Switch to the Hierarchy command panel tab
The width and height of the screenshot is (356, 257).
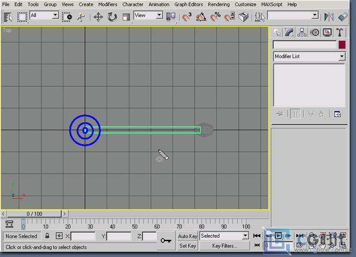(x=302, y=32)
